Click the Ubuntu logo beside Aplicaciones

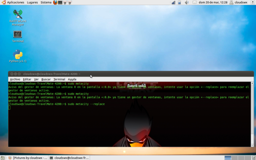pyautogui.click(x=4, y=2)
